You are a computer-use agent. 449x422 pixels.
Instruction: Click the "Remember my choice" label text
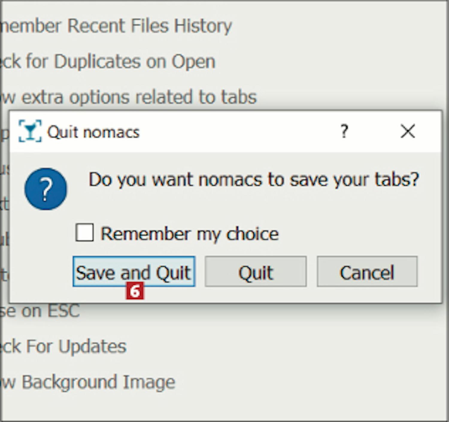coord(189,234)
